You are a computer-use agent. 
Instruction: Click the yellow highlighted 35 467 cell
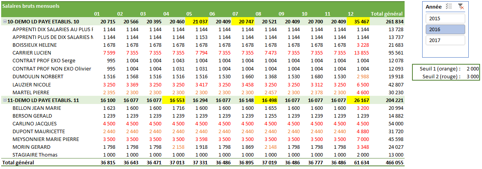[358, 21]
